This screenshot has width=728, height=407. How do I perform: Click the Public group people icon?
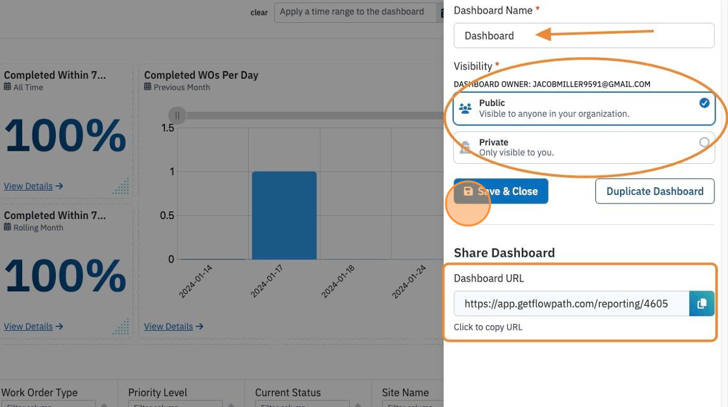point(465,109)
